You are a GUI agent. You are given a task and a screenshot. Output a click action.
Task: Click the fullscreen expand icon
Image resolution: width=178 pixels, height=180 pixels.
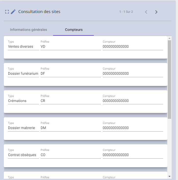click(7, 12)
